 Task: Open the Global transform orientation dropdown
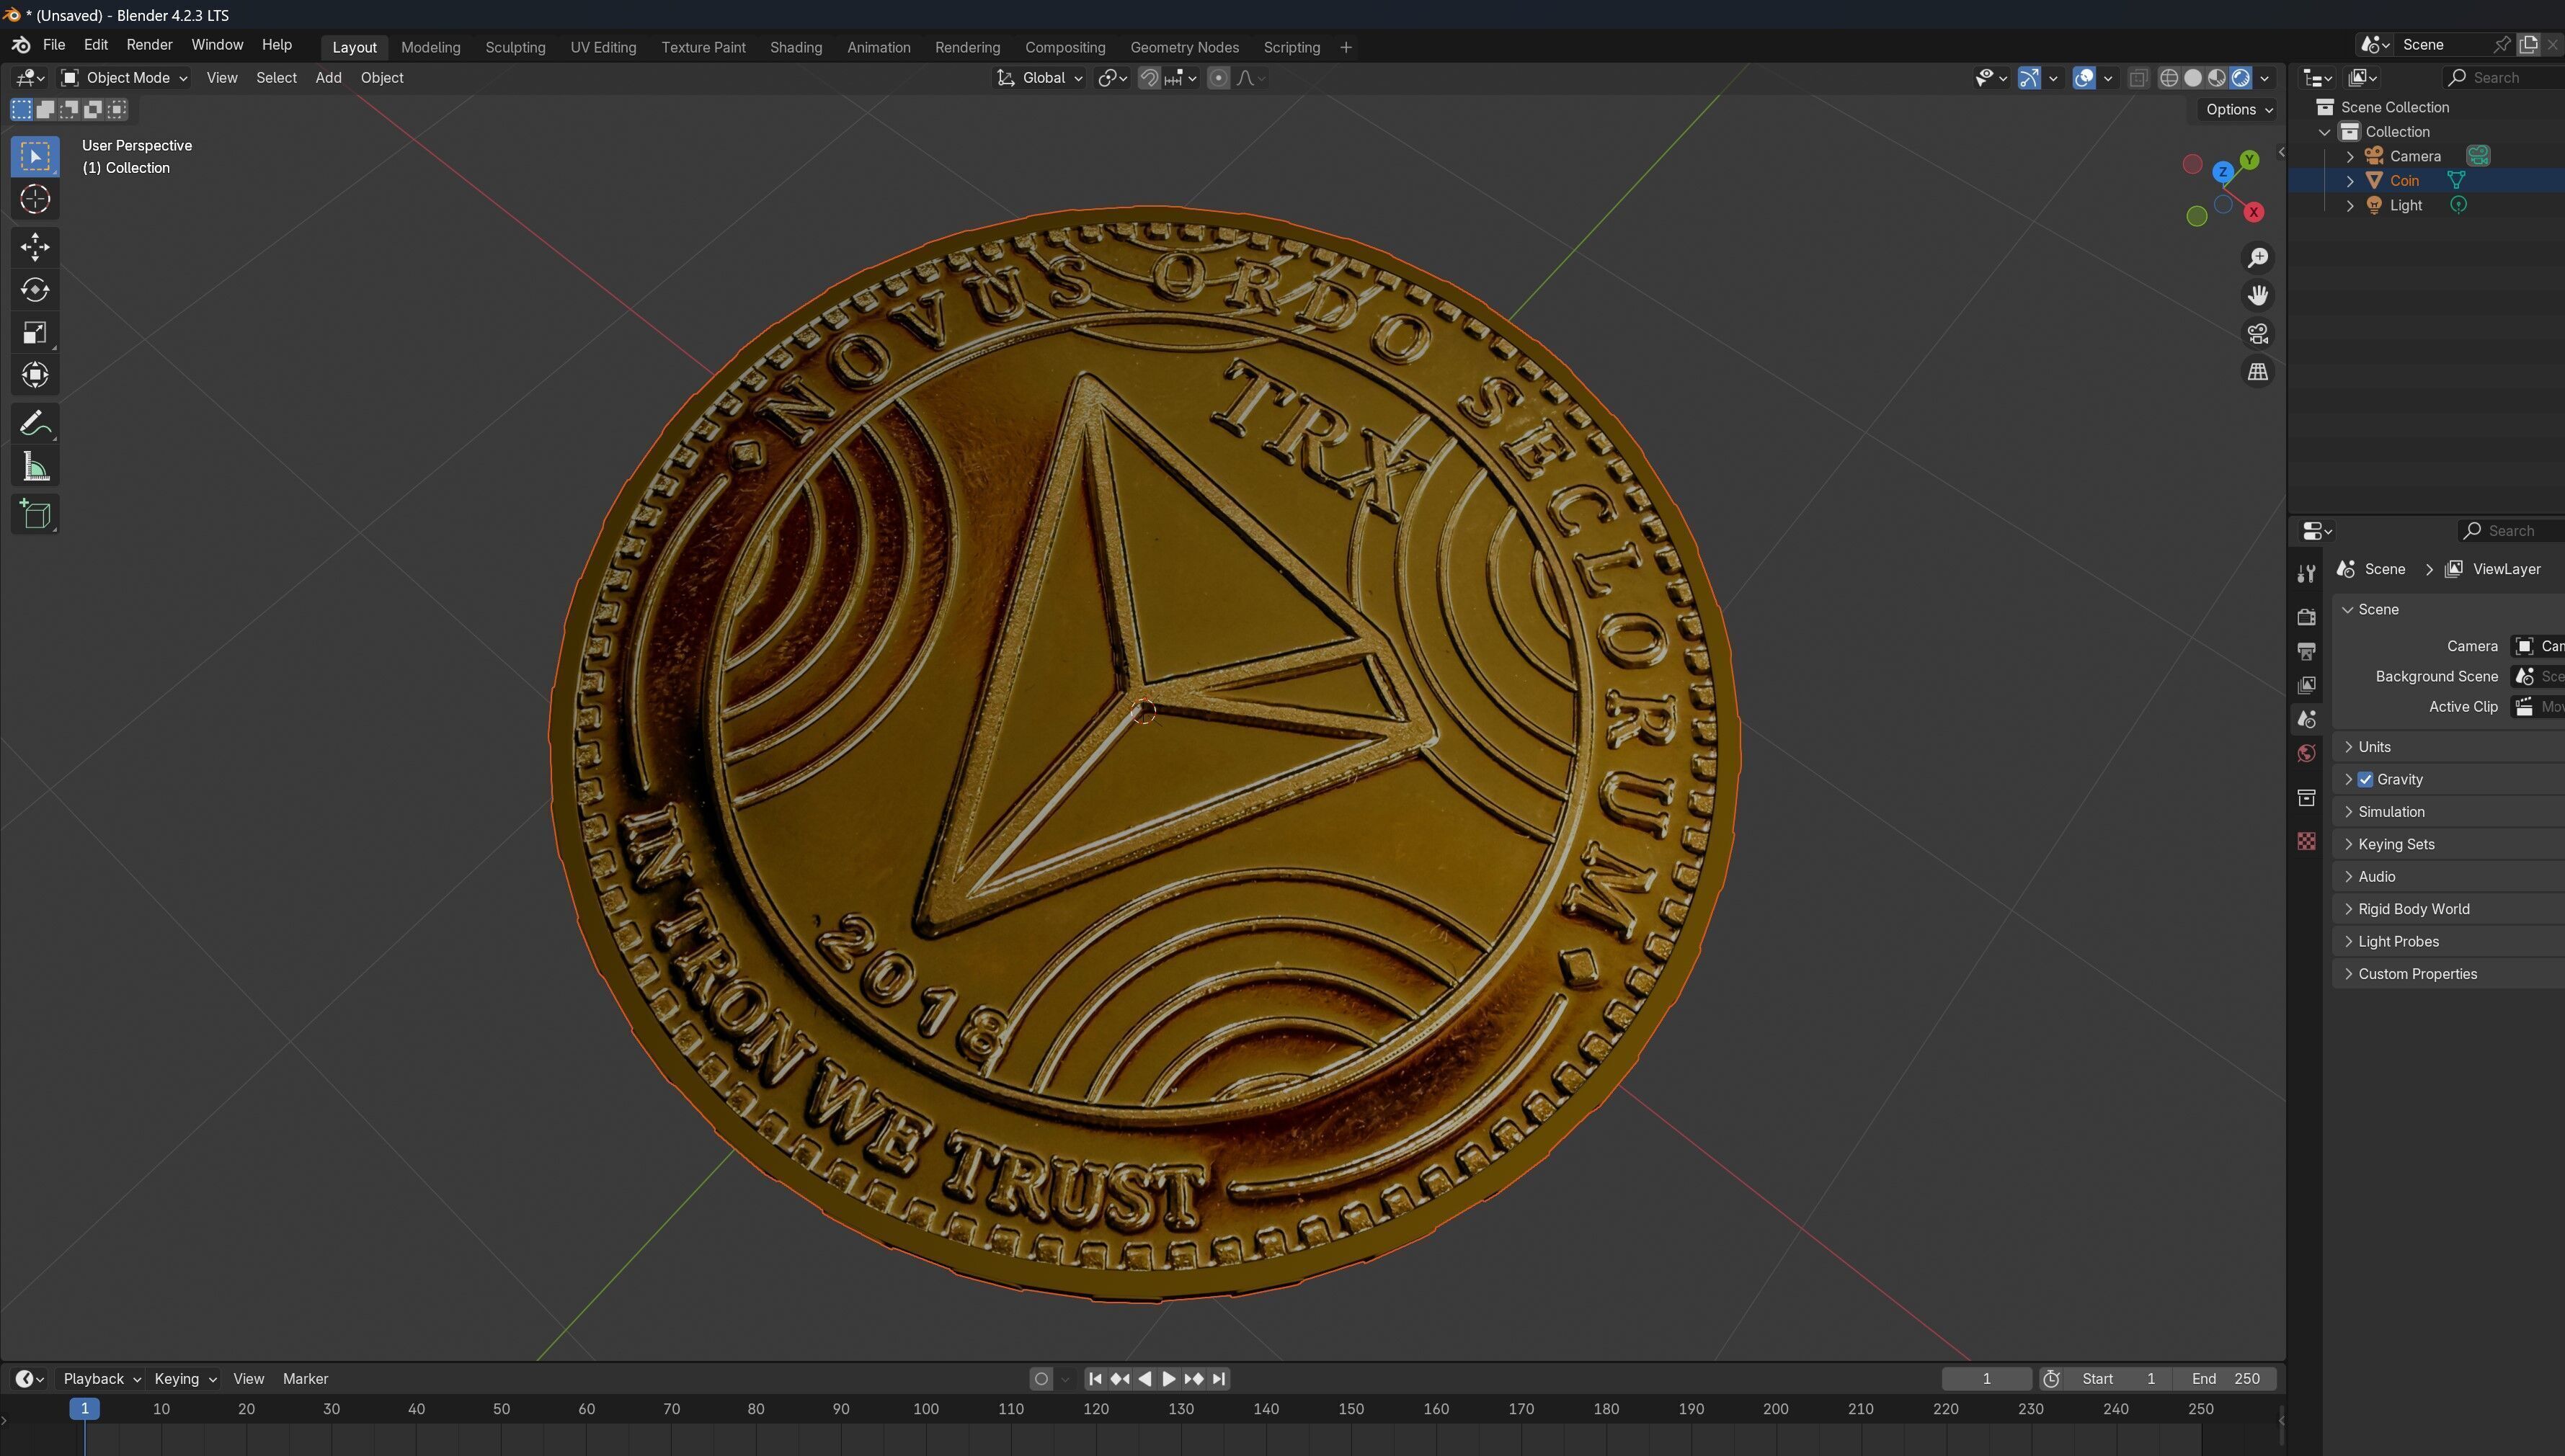click(x=1039, y=78)
